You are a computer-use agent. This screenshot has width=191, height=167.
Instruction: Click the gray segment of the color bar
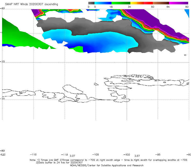pos(91,3)
